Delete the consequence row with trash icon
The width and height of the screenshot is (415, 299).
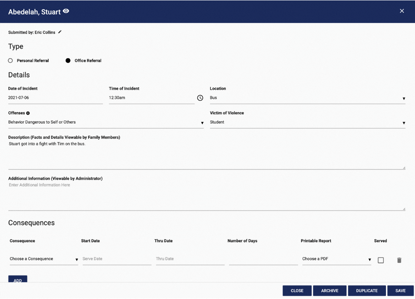(399, 260)
